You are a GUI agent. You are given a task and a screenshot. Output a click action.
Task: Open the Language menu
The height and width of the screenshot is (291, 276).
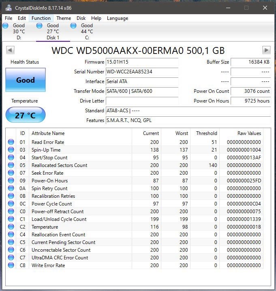click(117, 18)
